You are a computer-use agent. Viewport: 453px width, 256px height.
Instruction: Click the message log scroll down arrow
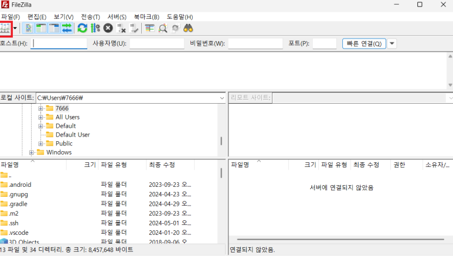coord(450,85)
